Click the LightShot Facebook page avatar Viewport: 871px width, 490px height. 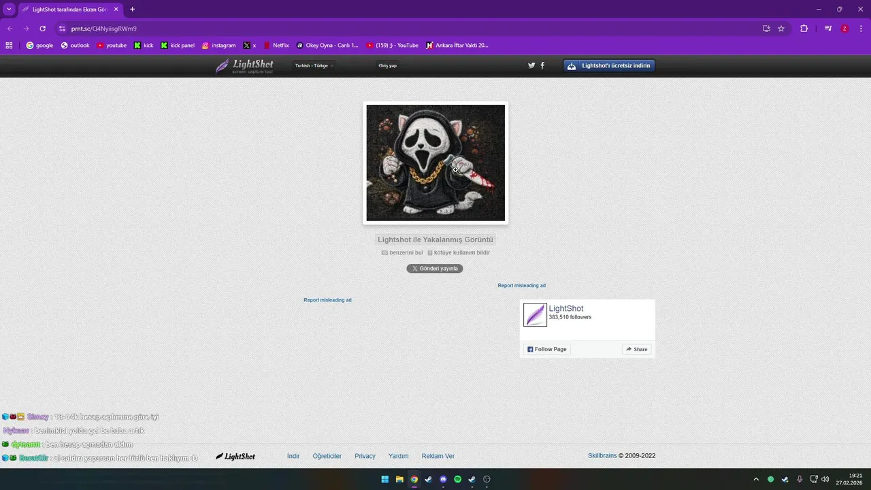(535, 314)
